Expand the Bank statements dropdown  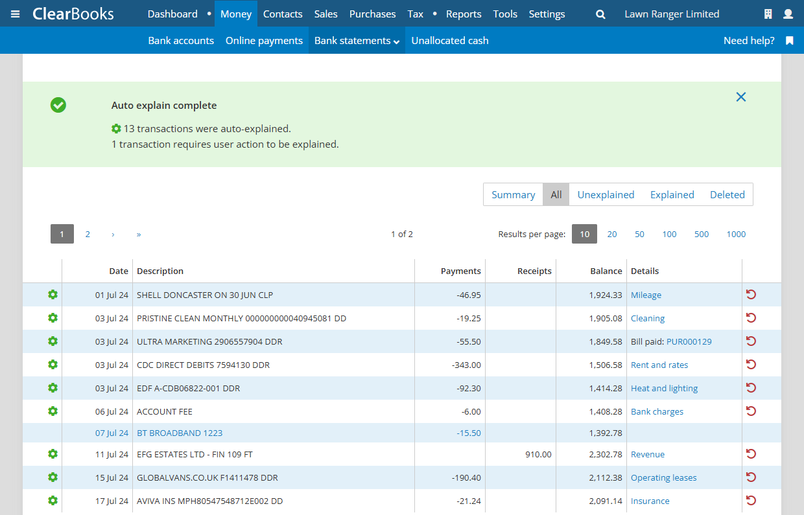pyautogui.click(x=357, y=41)
